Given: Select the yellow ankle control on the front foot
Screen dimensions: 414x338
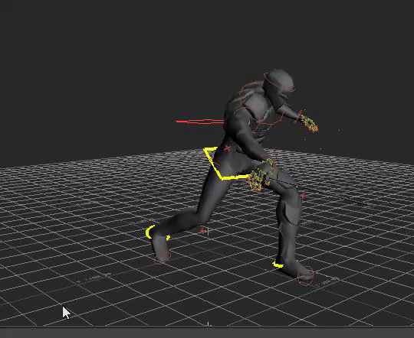Looking at the screenshot, I should (x=278, y=265).
